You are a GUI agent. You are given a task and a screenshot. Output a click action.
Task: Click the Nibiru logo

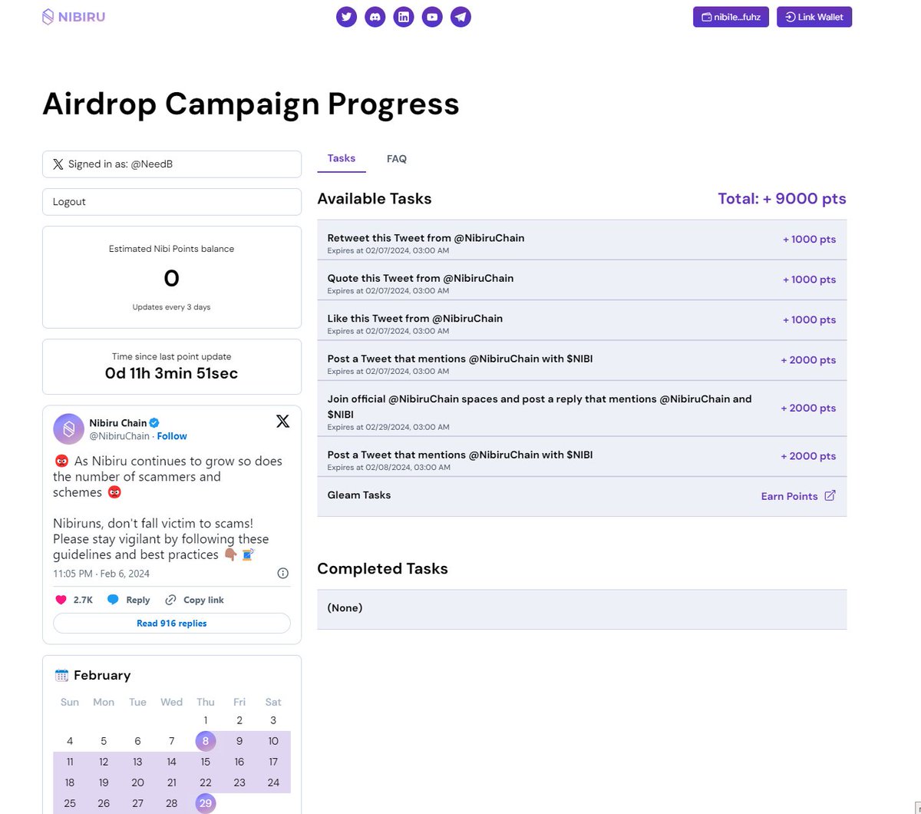pyautogui.click(x=74, y=16)
